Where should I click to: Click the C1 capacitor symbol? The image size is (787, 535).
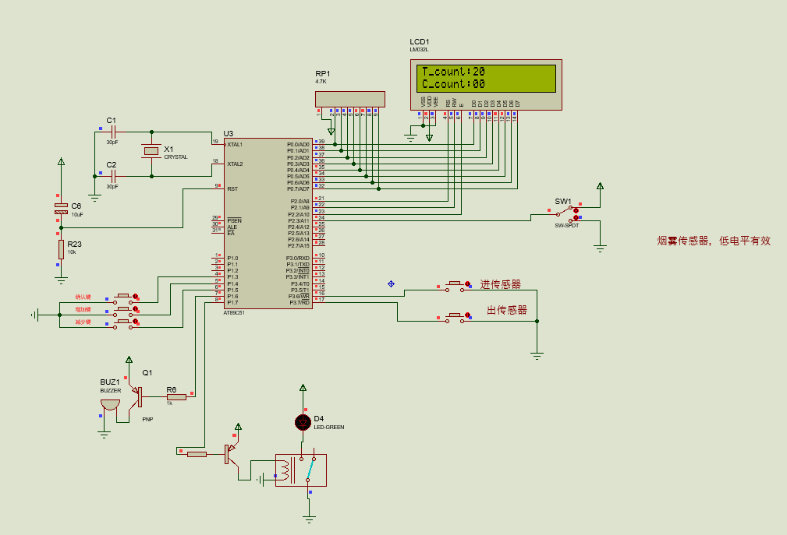tap(113, 132)
